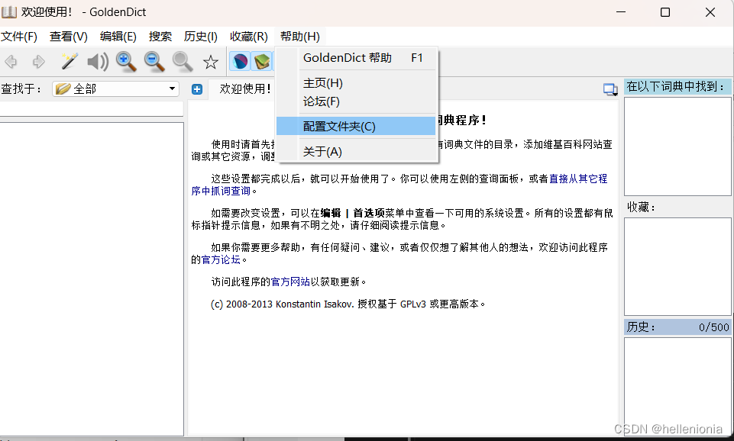Open the 编辑(E) menu
The image size is (734, 441).
[118, 37]
